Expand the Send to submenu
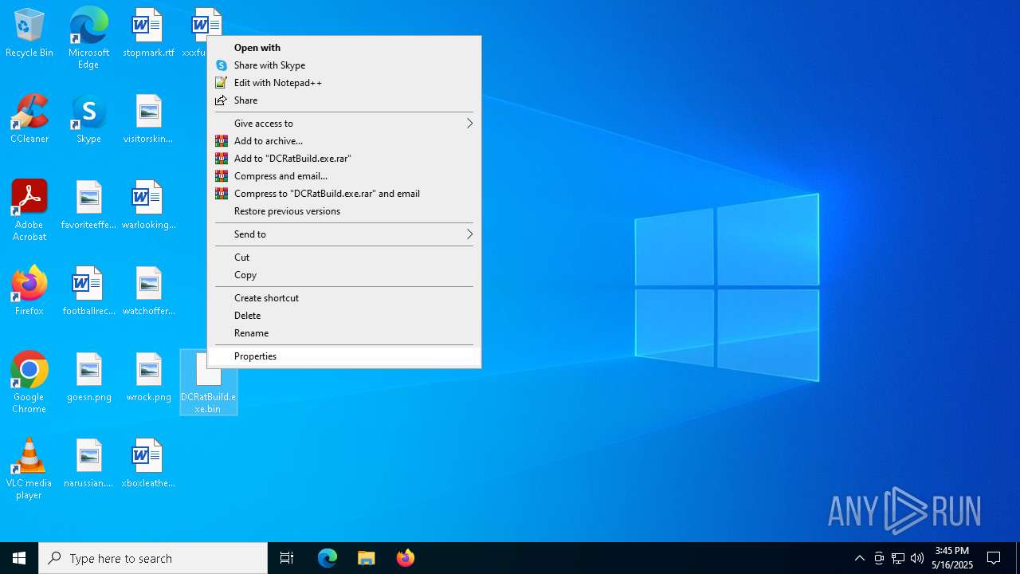 (344, 234)
